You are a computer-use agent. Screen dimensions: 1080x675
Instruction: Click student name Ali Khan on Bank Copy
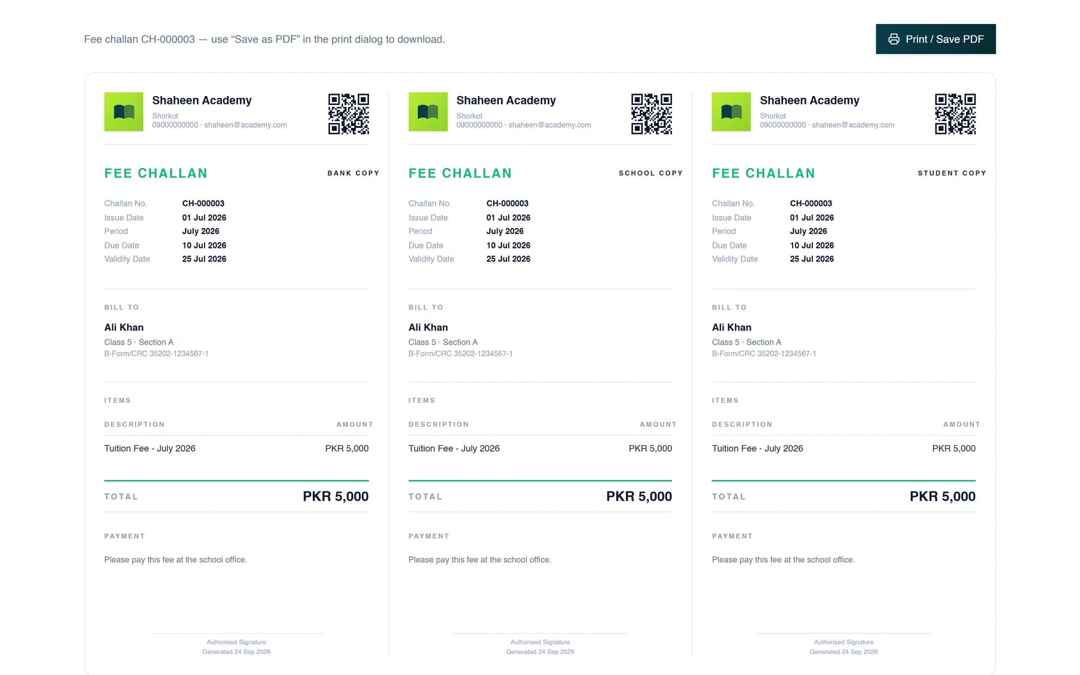coord(124,328)
